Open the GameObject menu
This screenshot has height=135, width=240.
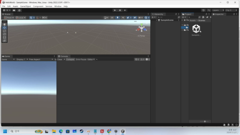tap(25, 6)
